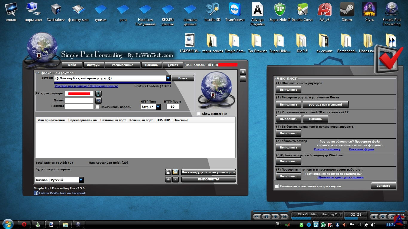Screen dimensions: 408x229
Task: Click the ВЫПОЛНИТЬ! button
Action: point(208,179)
